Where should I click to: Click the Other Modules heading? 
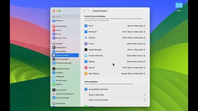[91, 82]
